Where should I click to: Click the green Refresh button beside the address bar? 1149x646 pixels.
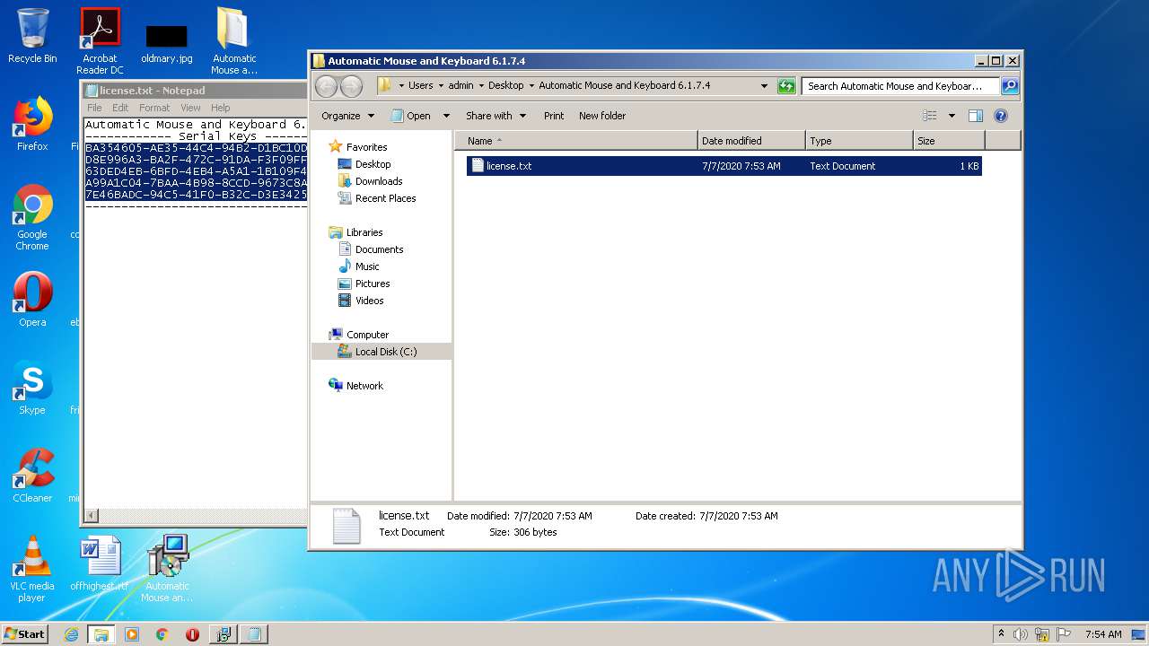[x=786, y=86]
